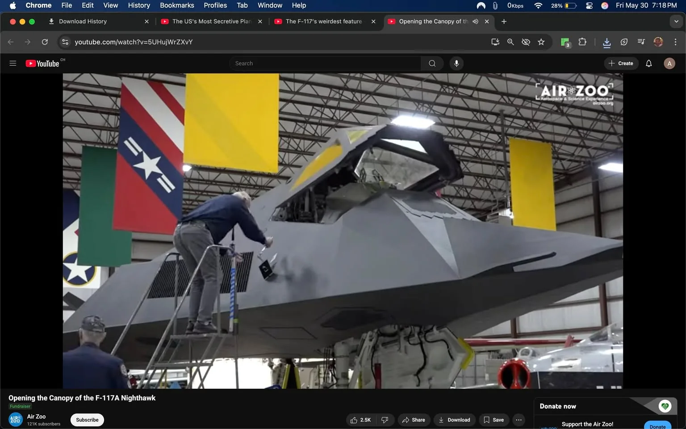Click the search magnifier button
The image size is (686, 429).
tap(432, 63)
